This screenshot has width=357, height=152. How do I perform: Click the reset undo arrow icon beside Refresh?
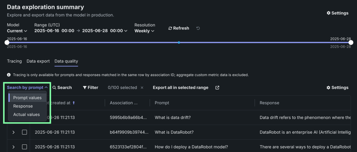click(198, 28)
